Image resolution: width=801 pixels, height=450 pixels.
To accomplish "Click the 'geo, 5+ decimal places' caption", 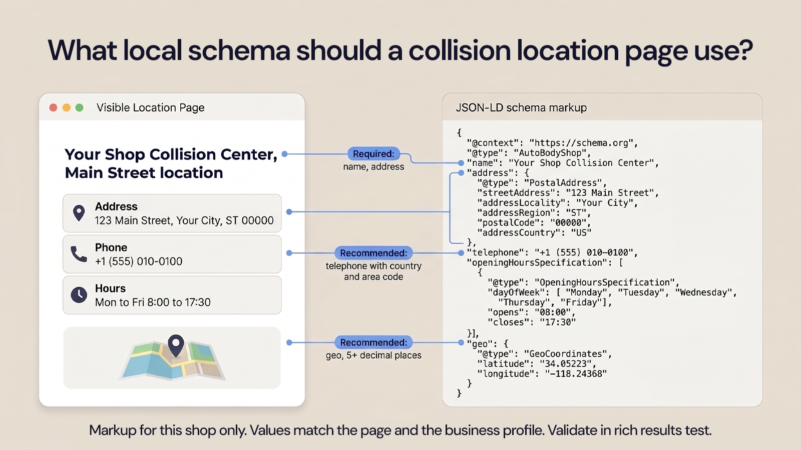I will pos(373,355).
